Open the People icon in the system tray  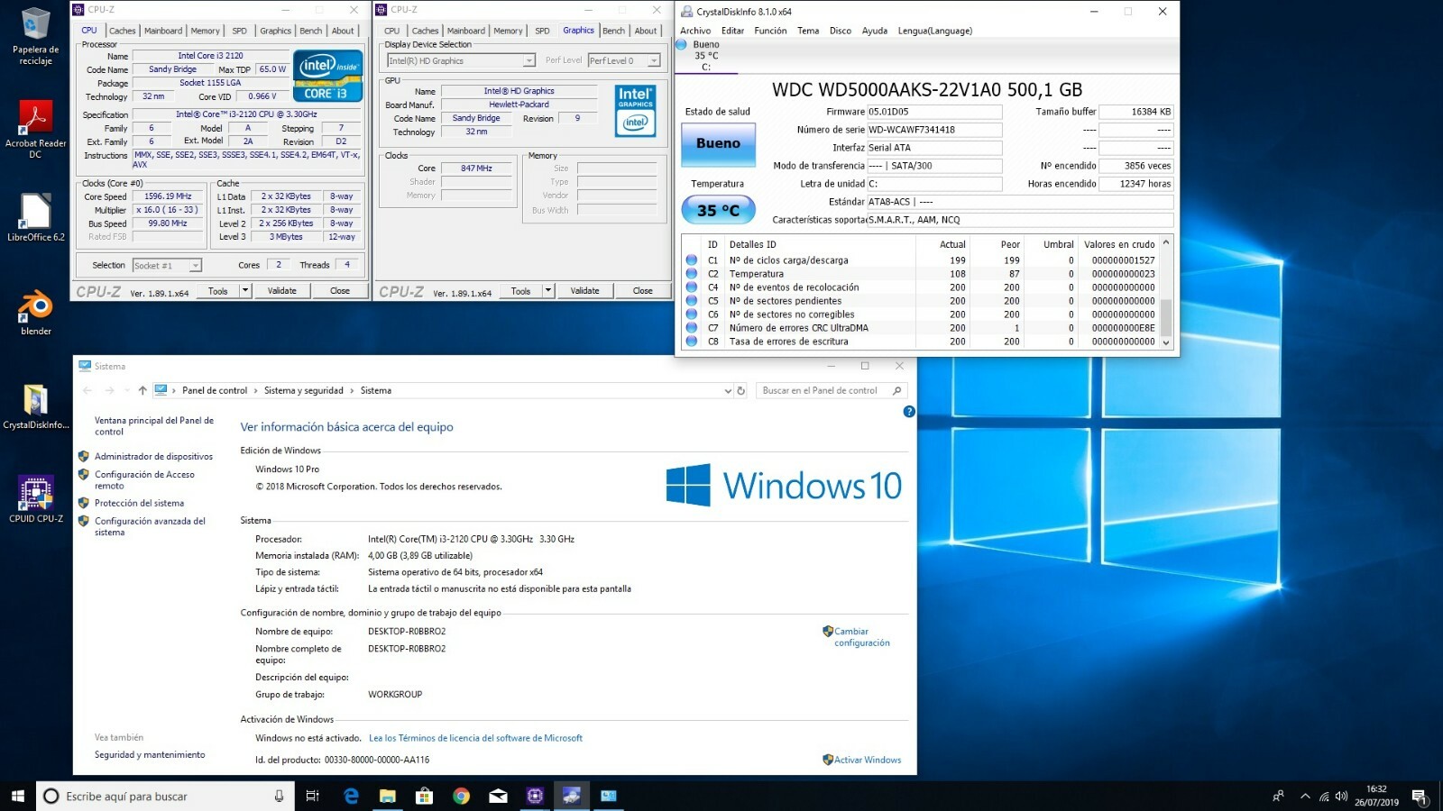click(1278, 796)
